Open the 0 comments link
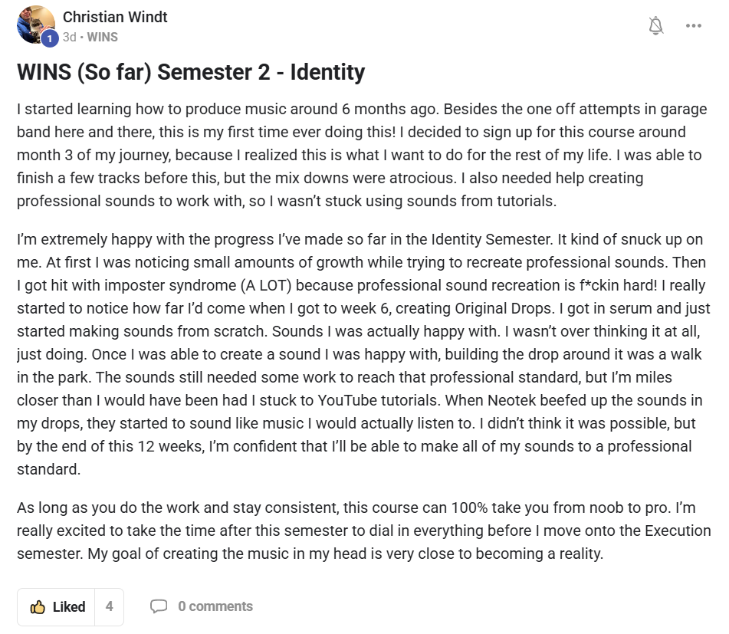Image resolution: width=729 pixels, height=634 pixels. tap(215, 606)
